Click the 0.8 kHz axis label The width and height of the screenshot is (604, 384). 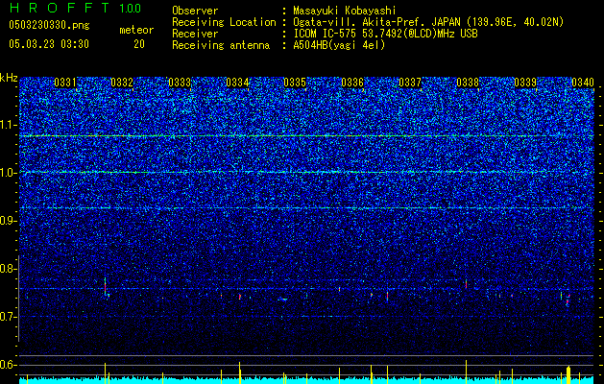(9, 269)
